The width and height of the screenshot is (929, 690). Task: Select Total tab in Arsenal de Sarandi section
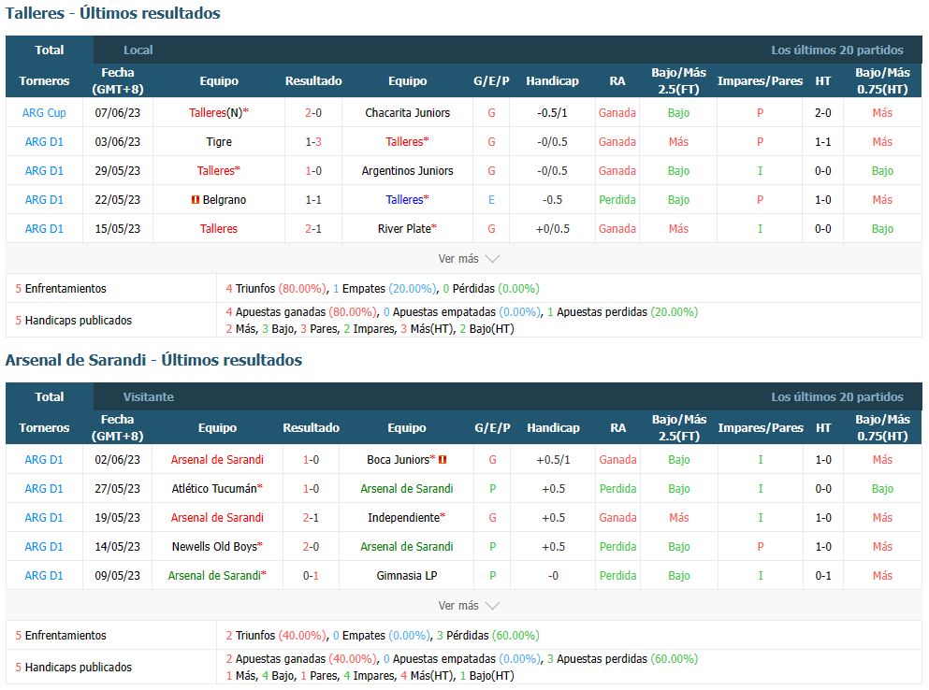click(50, 396)
